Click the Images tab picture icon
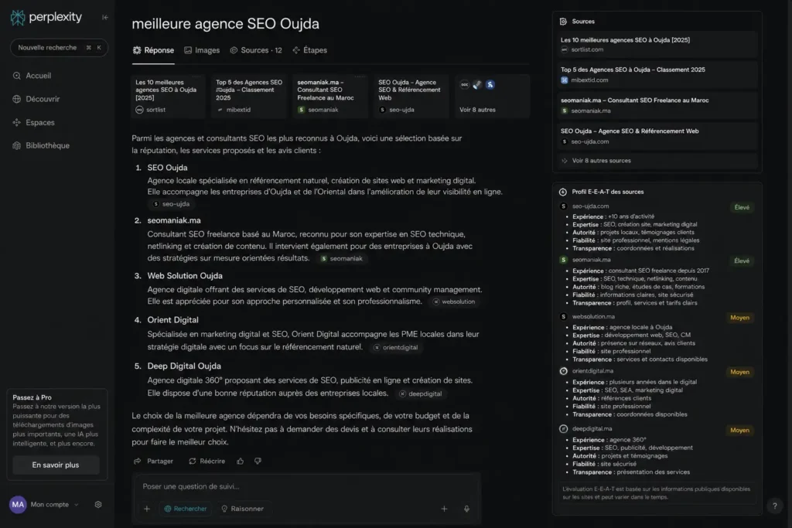 click(x=188, y=50)
